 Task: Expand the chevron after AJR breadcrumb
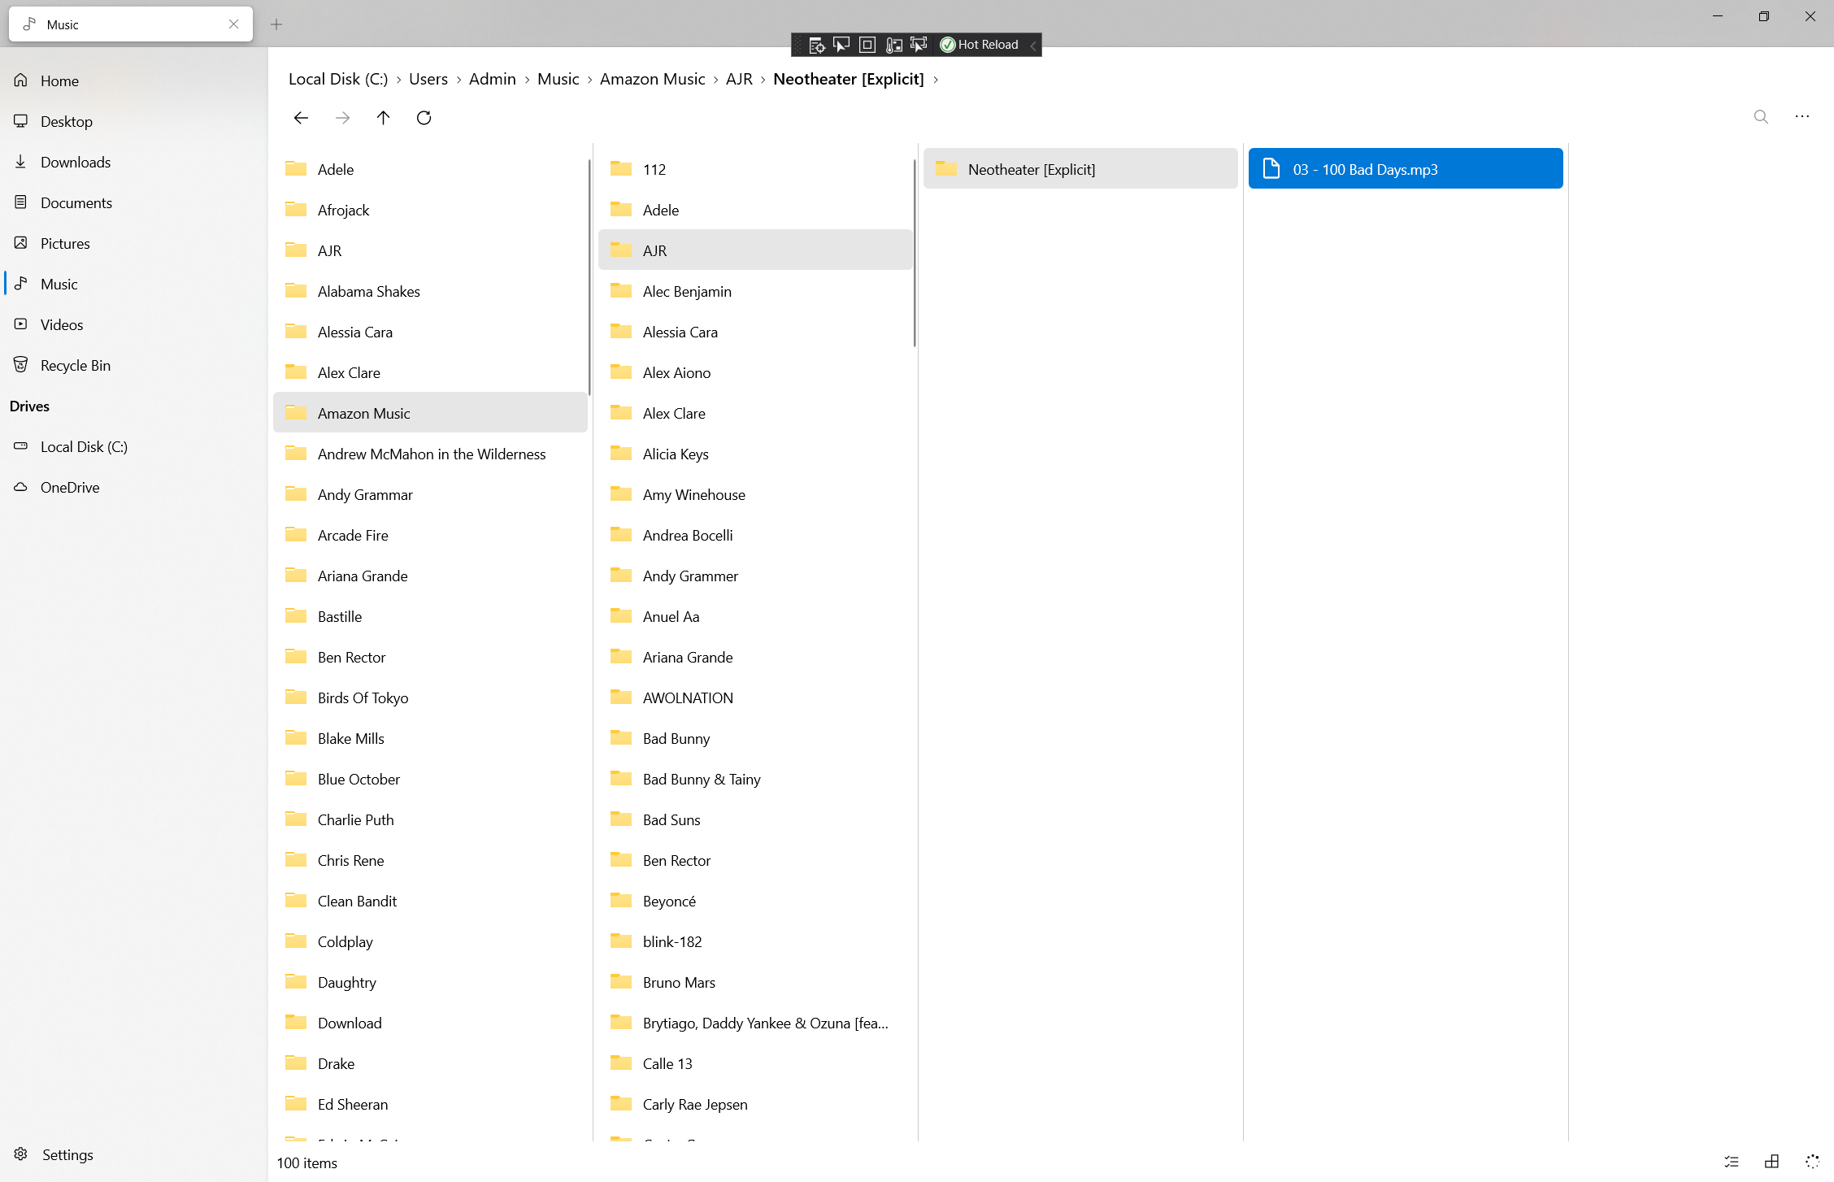[x=763, y=80]
